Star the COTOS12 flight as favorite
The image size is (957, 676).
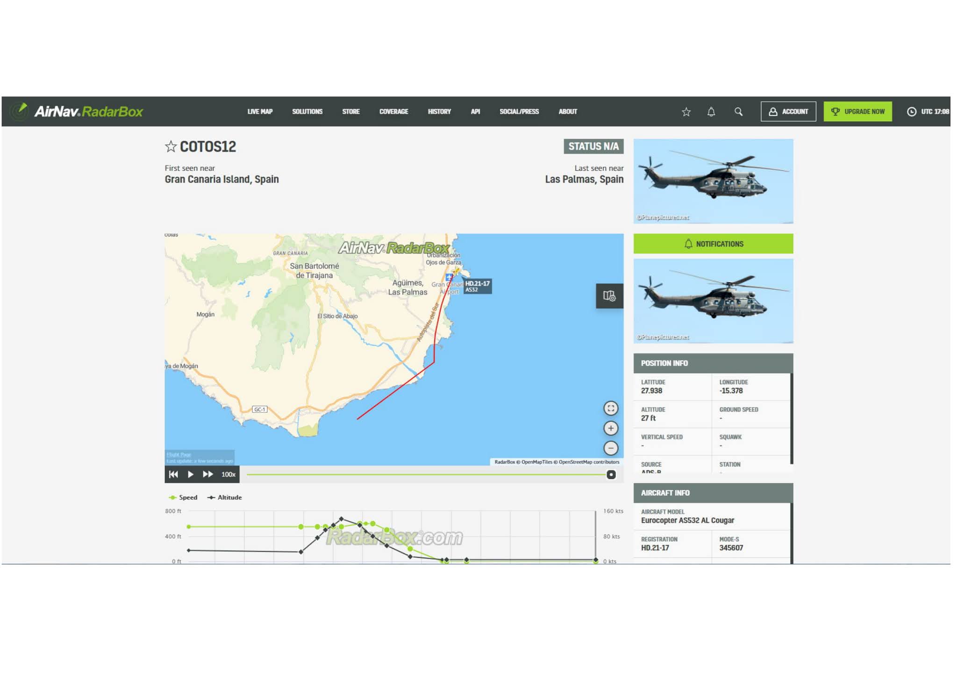pyautogui.click(x=171, y=147)
